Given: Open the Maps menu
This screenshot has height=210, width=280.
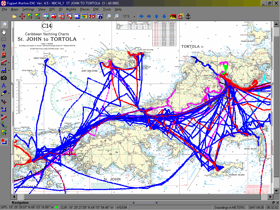Looking at the screenshot, I should (x=14, y=9).
